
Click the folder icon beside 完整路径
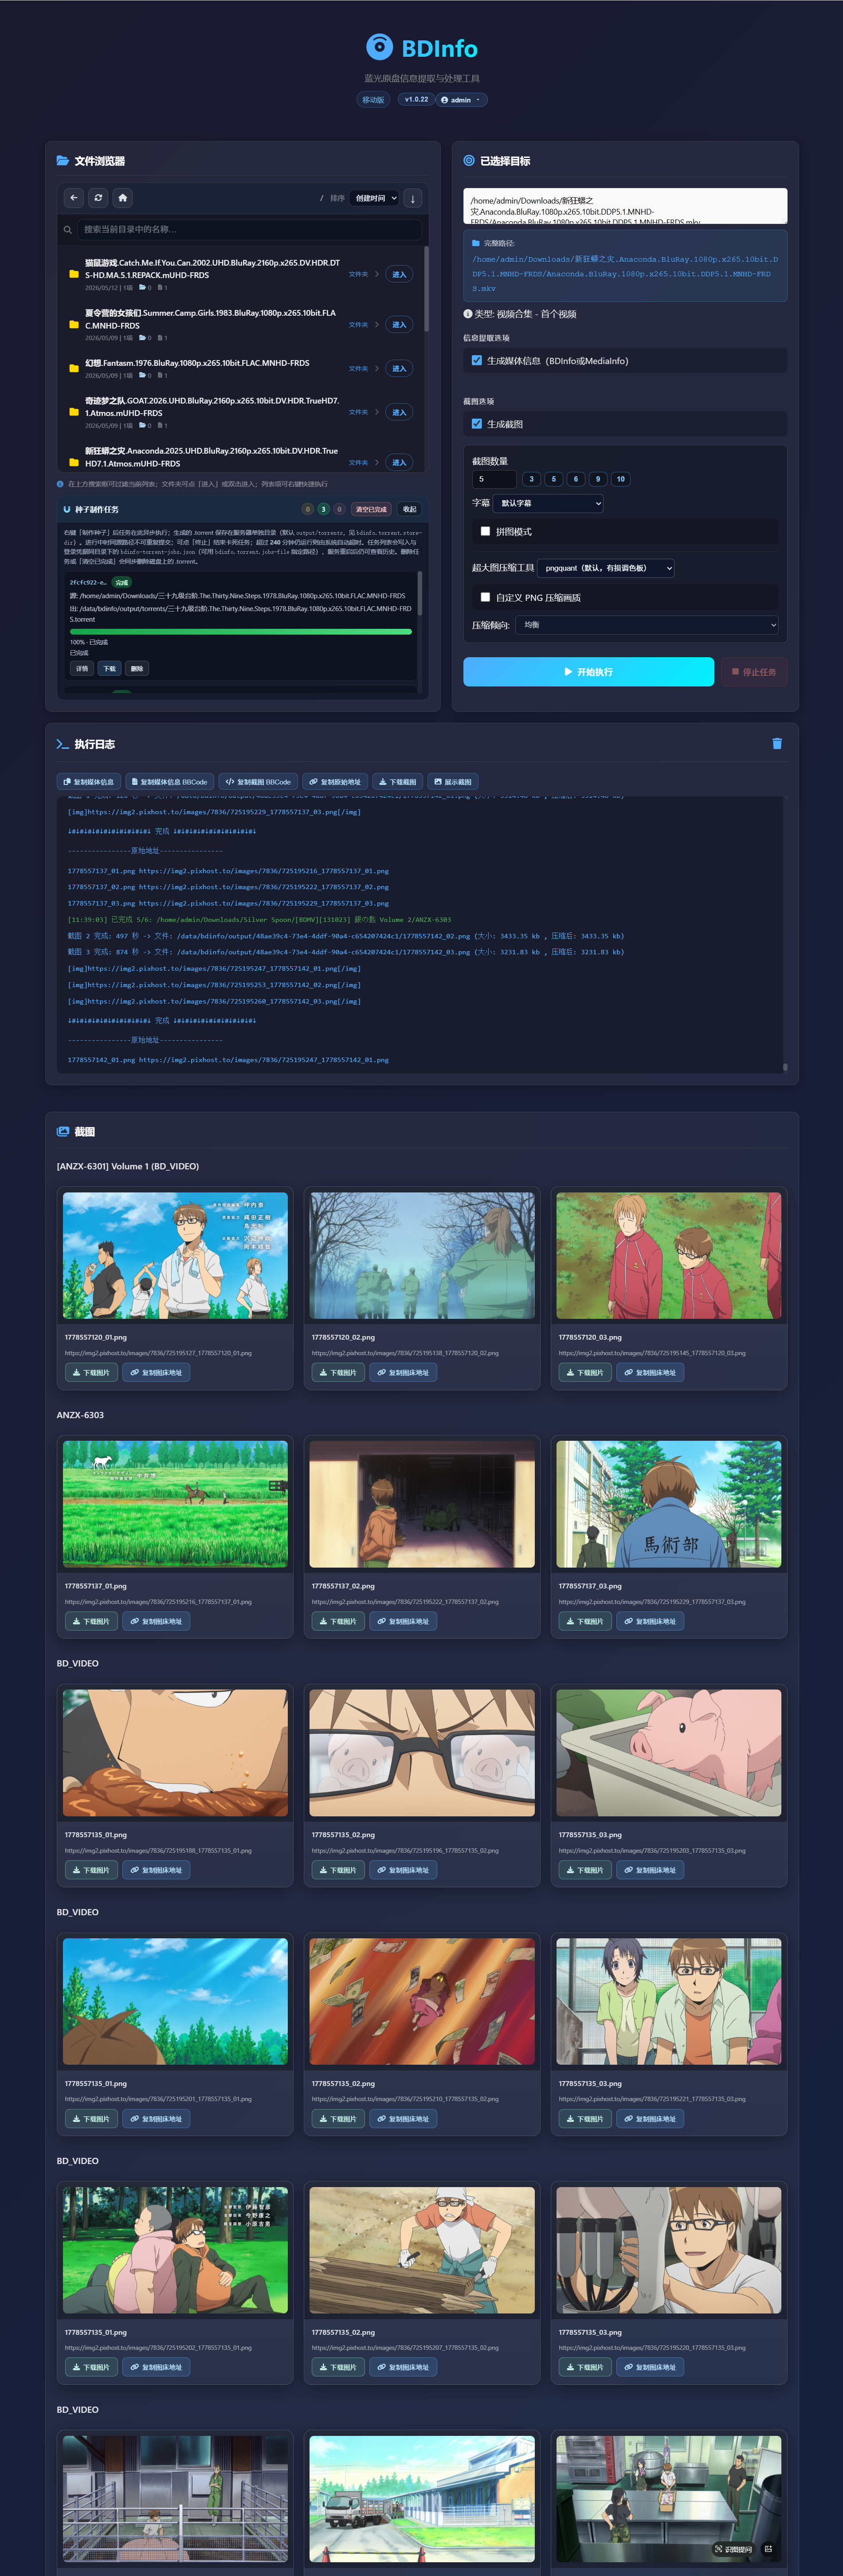tap(476, 243)
